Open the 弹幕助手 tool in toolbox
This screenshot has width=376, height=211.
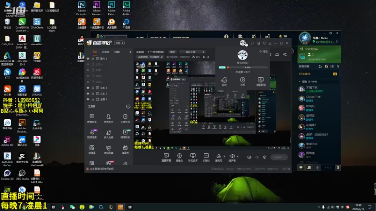click(x=92, y=119)
